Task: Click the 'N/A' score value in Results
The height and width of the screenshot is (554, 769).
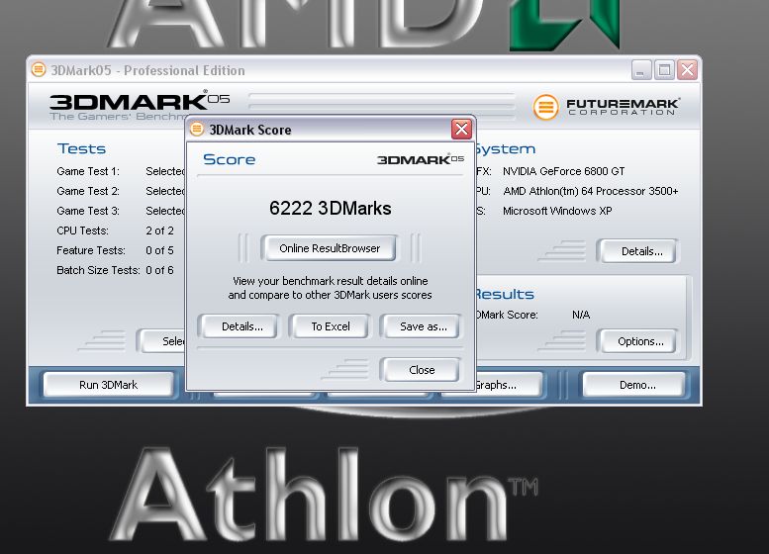Action: pyautogui.click(x=581, y=315)
